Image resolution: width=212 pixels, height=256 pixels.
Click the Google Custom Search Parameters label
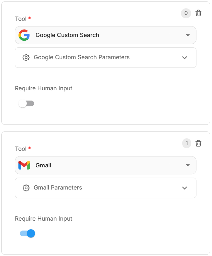[82, 57]
